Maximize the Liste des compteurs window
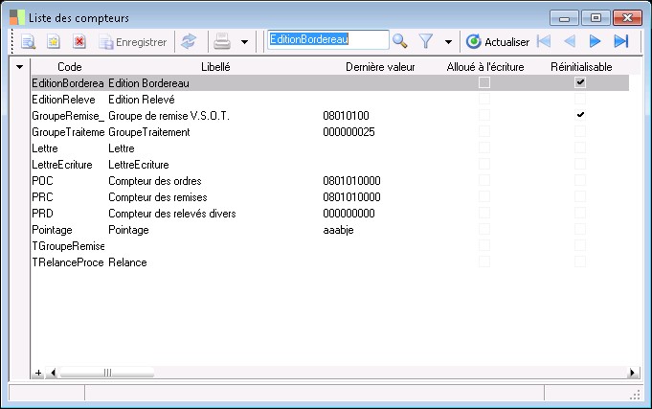Image resolution: width=652 pixels, height=409 pixels. click(596, 18)
